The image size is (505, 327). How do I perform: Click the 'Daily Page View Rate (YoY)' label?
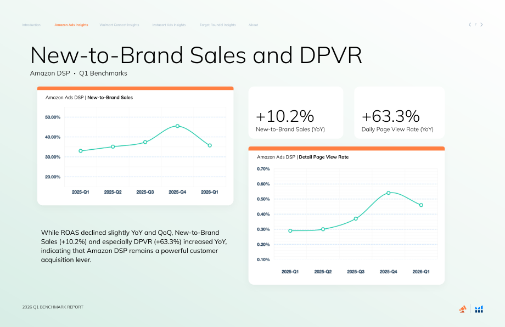[x=397, y=129]
